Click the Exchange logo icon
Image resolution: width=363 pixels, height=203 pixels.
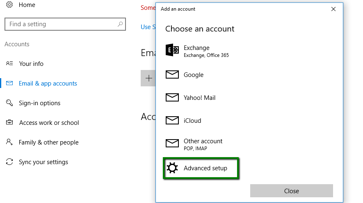pos(172,50)
